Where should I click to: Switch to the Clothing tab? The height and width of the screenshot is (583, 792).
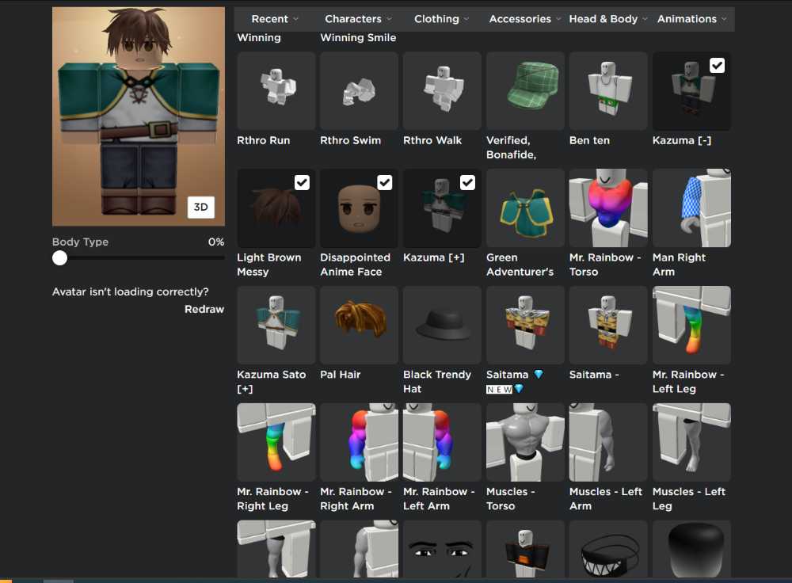[x=436, y=19]
